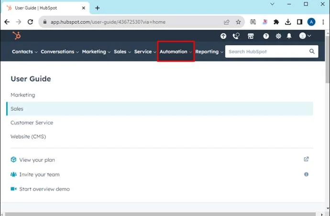Viewport: 330px width, 216px height.
Task: Expand the Contacts menu
Action: (24, 52)
